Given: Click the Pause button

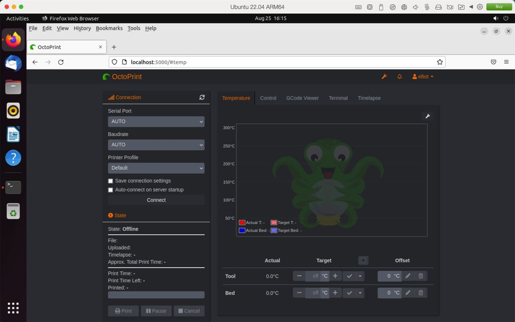Looking at the screenshot, I should click(156, 311).
